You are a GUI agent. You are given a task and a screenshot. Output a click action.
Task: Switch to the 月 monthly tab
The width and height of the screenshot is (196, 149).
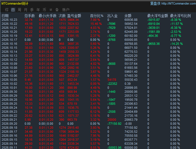pos(26,10)
